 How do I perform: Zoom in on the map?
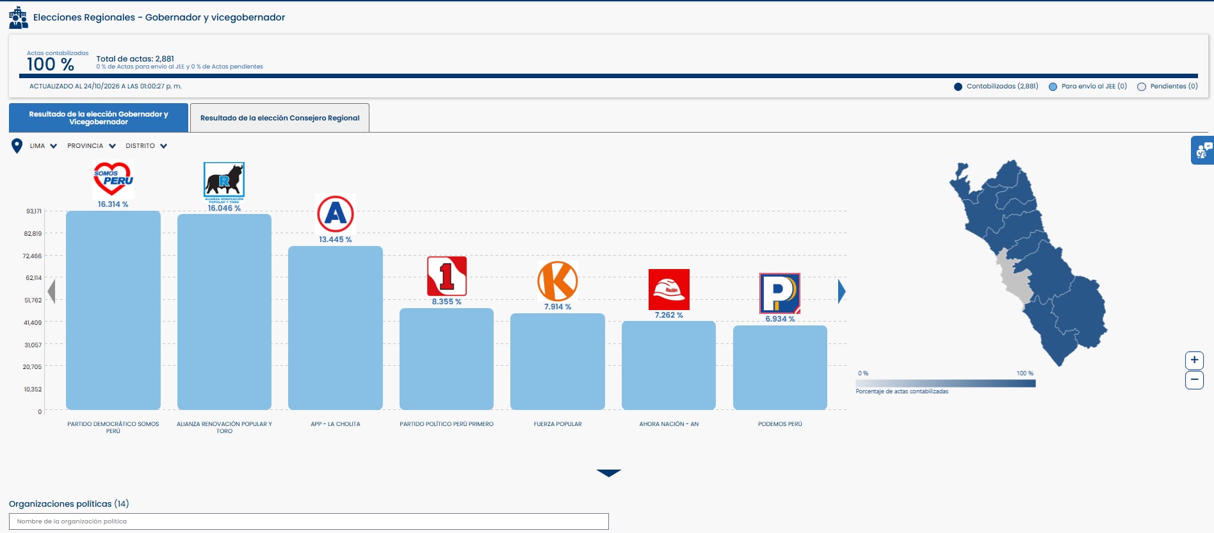pos(1194,360)
